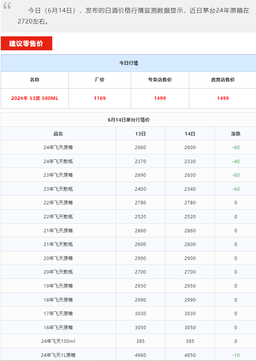Click the 13日 price 2780
This screenshot has height=361, width=256.
click(140, 202)
